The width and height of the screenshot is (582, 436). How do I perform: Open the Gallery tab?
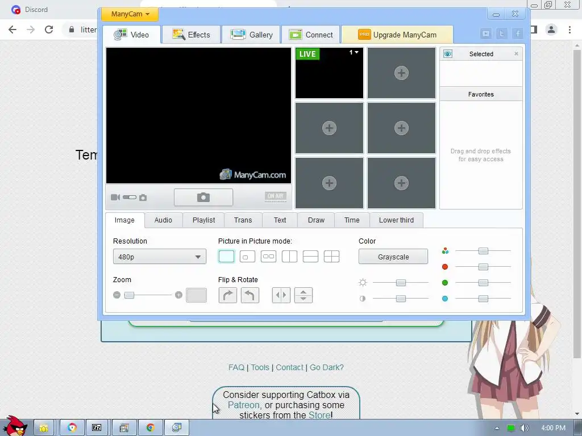(x=251, y=35)
